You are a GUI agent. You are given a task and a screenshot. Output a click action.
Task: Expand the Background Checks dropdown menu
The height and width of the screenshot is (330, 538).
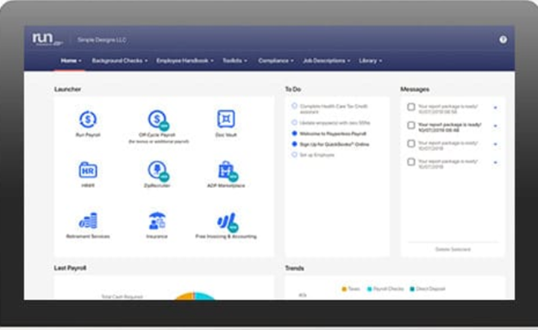coord(120,60)
